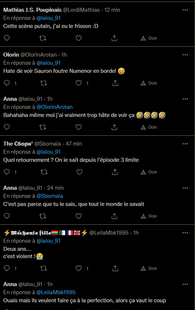Like Olorin's tweet about Sauron

[x=78, y=83]
